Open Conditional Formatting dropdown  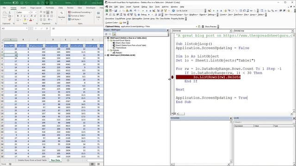click(x=80, y=12)
